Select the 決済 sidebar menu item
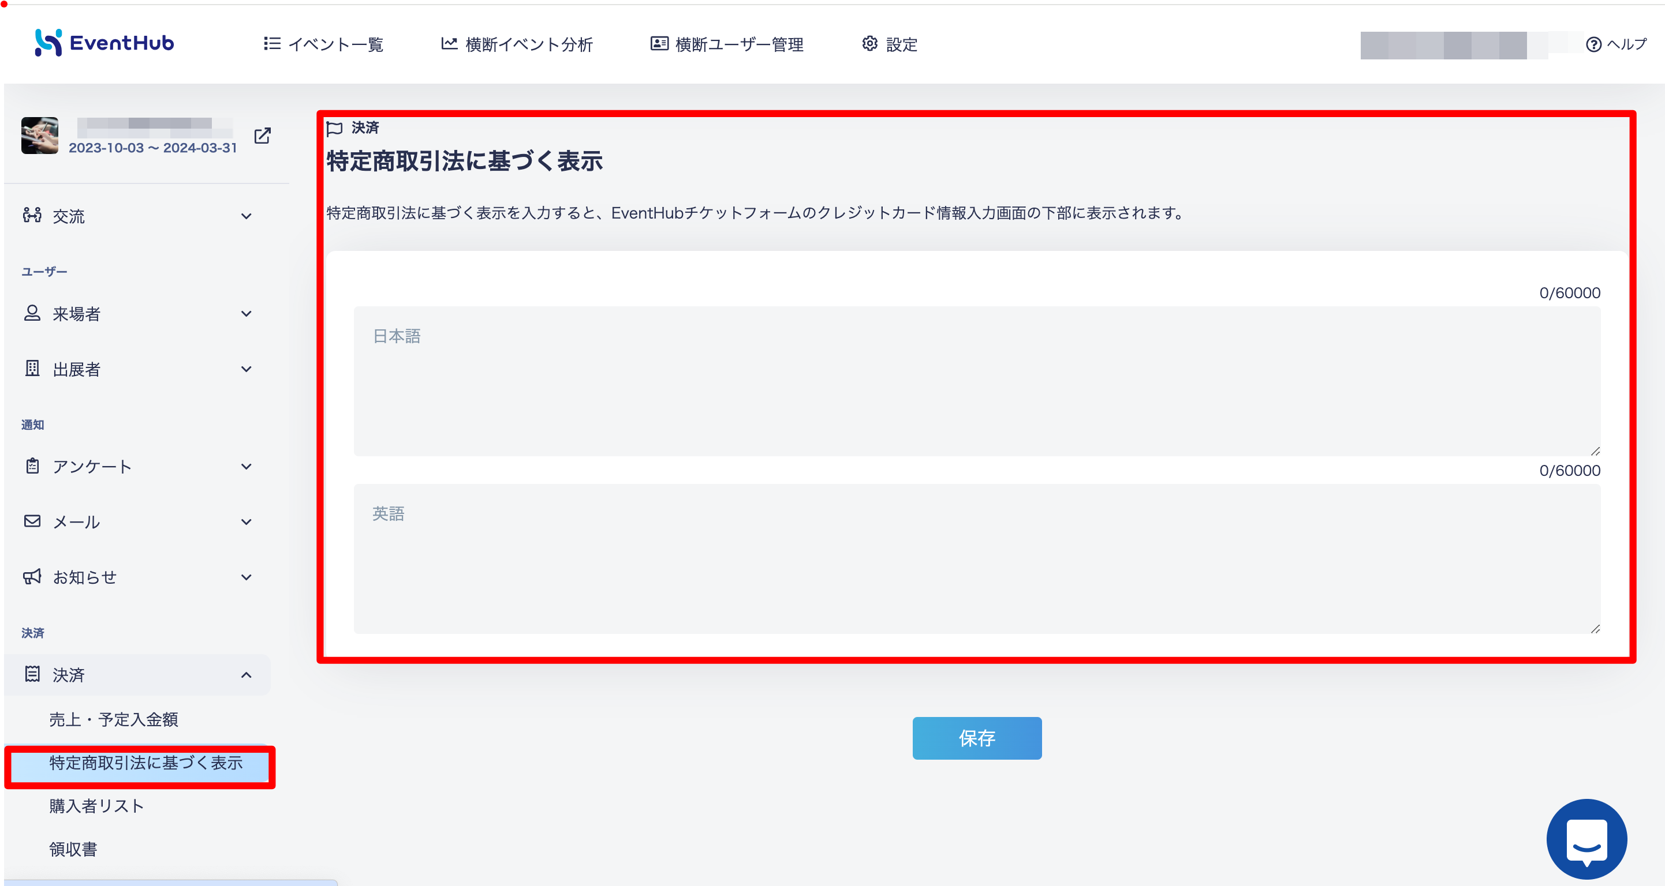Screen dimensions: 1665x886 (x=137, y=674)
